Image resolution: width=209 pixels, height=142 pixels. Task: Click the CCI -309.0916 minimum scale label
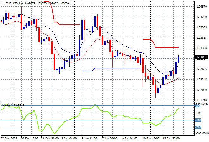tap(200, 133)
